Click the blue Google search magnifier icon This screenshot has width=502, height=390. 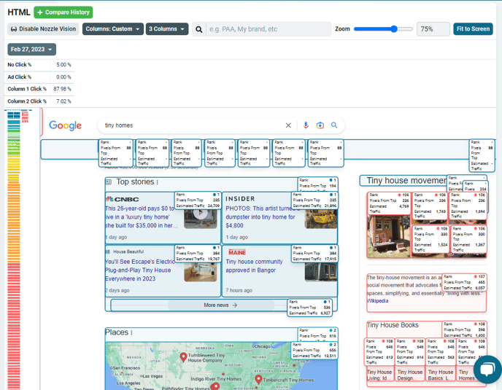[334, 125]
